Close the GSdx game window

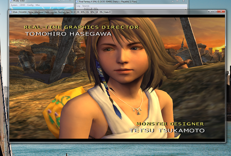[221, 11]
